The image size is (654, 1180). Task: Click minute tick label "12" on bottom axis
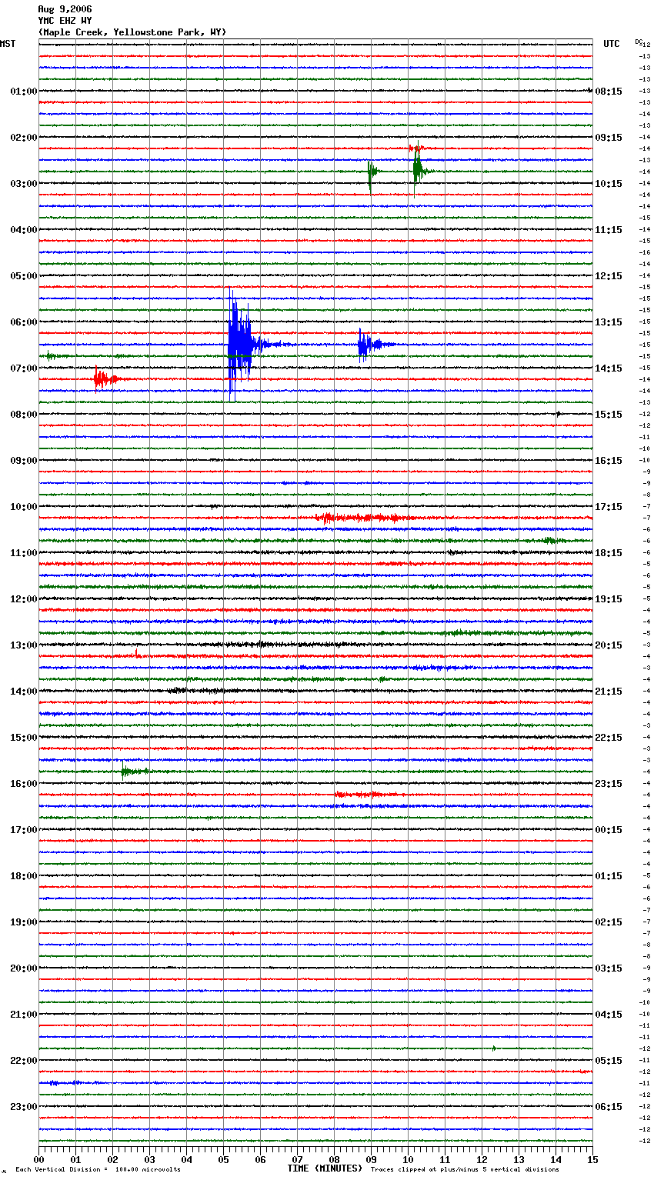[482, 1159]
